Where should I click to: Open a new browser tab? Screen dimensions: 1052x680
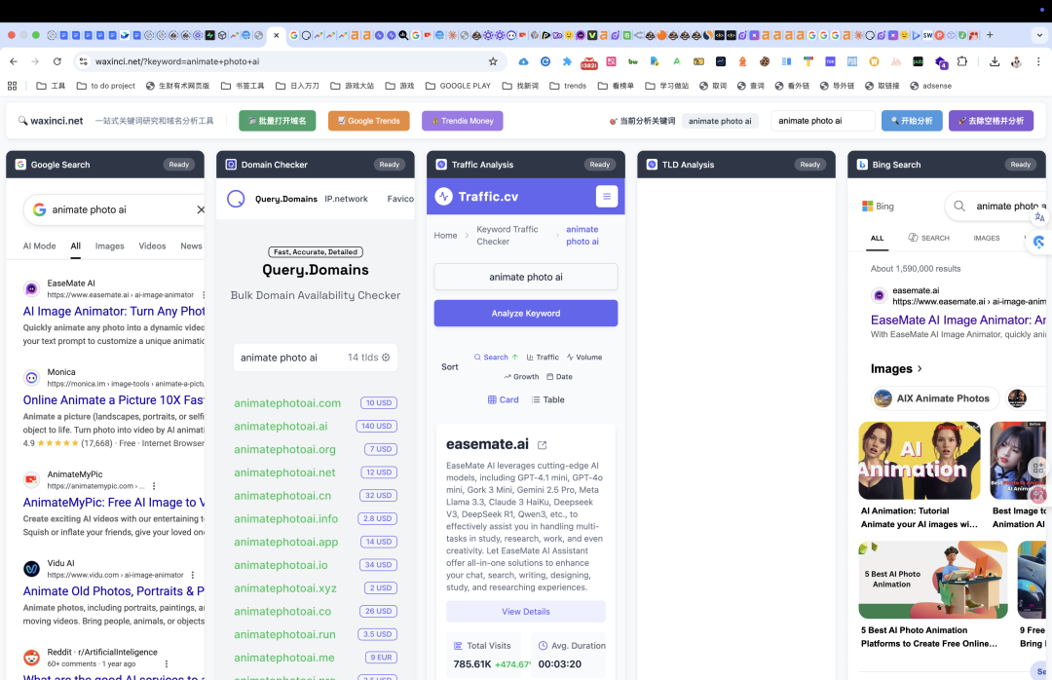[990, 35]
